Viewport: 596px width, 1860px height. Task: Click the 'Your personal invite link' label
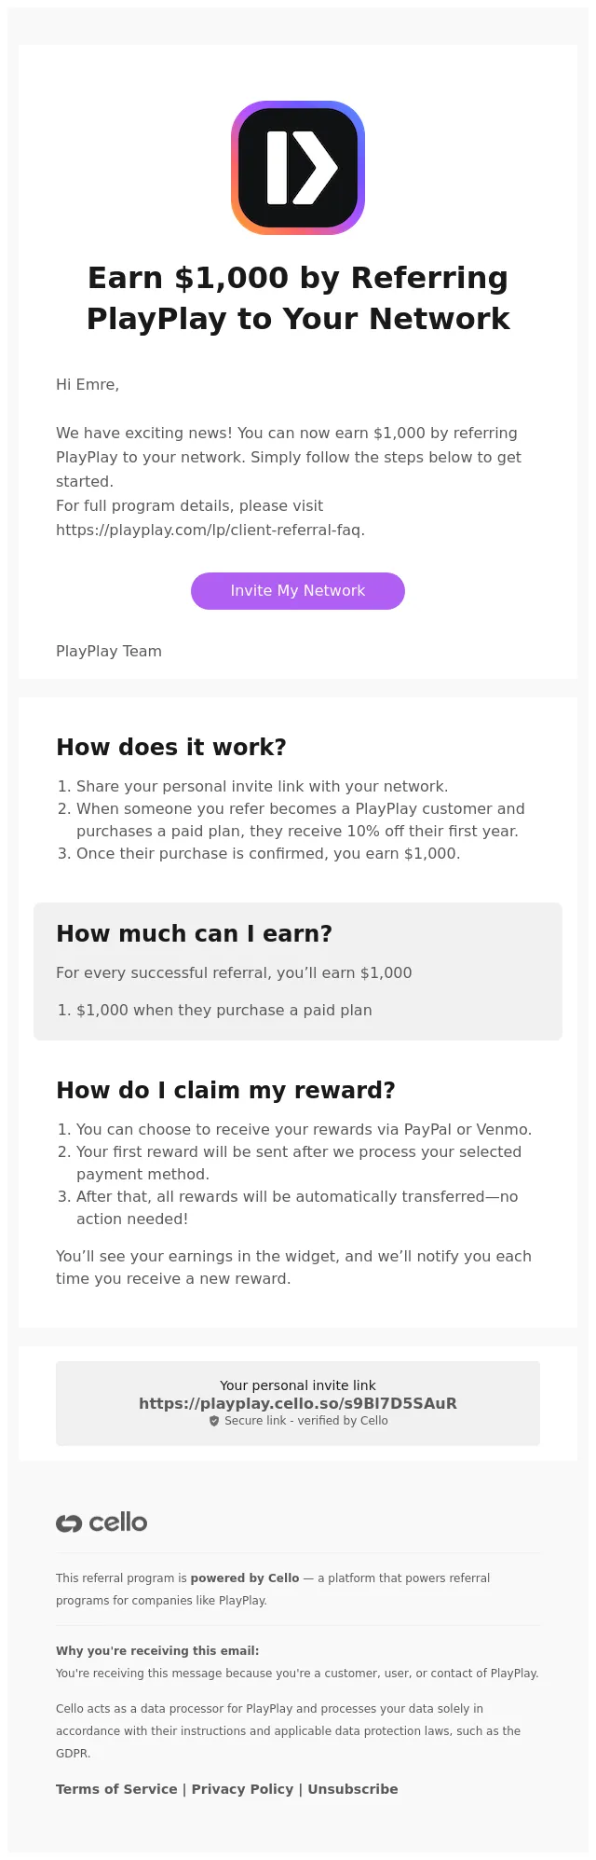[x=298, y=1385]
